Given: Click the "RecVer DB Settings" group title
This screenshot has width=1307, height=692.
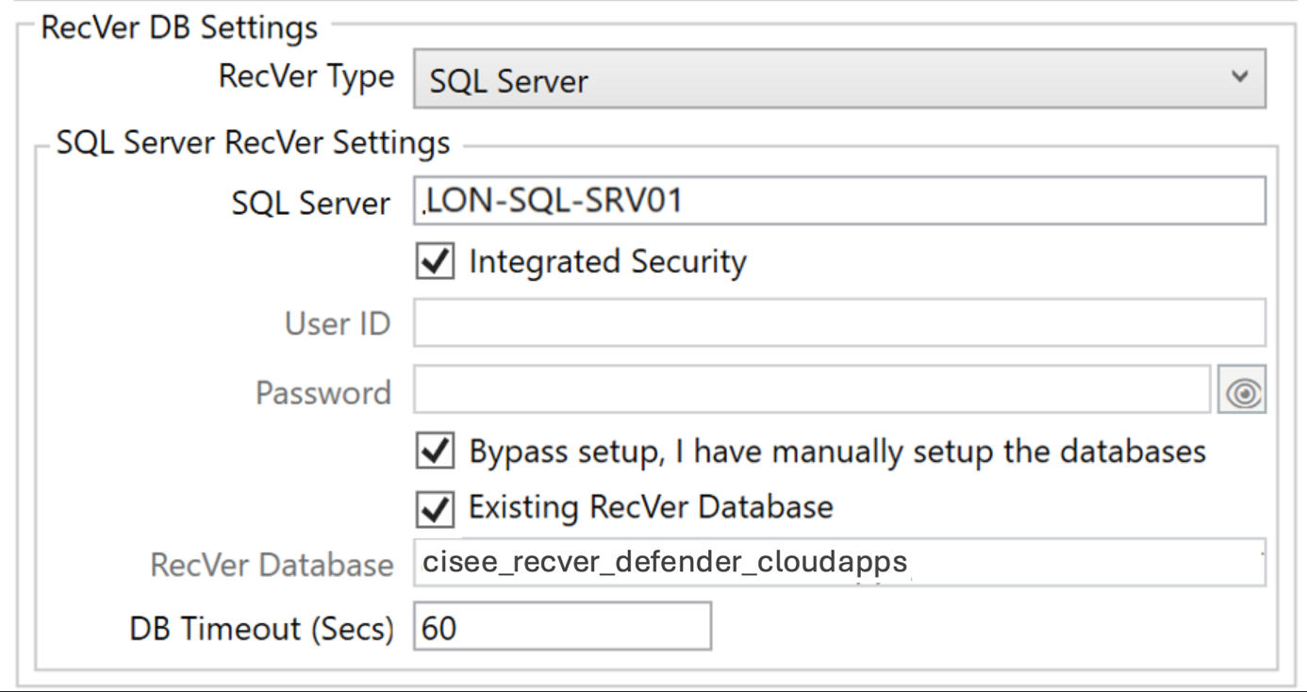Looking at the screenshot, I should 180,27.
